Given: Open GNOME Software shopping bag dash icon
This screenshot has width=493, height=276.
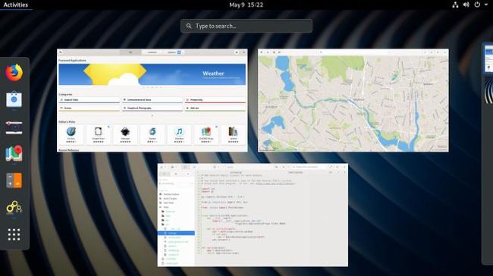Looking at the screenshot, I should (14, 99).
